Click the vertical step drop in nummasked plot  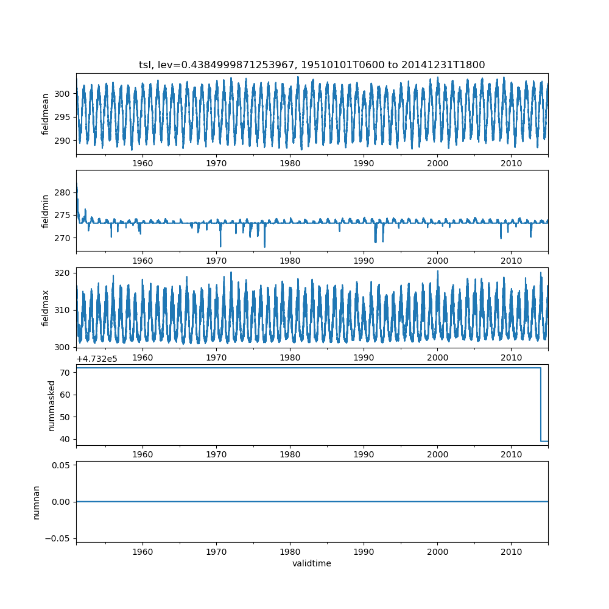[541, 405]
